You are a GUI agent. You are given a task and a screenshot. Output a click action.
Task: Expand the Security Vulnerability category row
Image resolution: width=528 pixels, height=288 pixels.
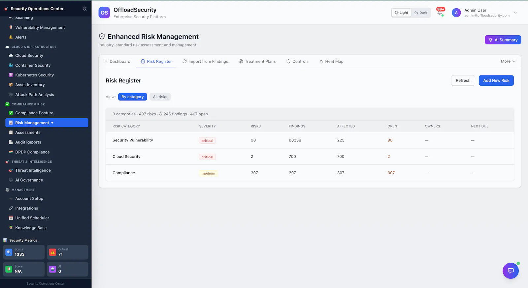[310, 140]
